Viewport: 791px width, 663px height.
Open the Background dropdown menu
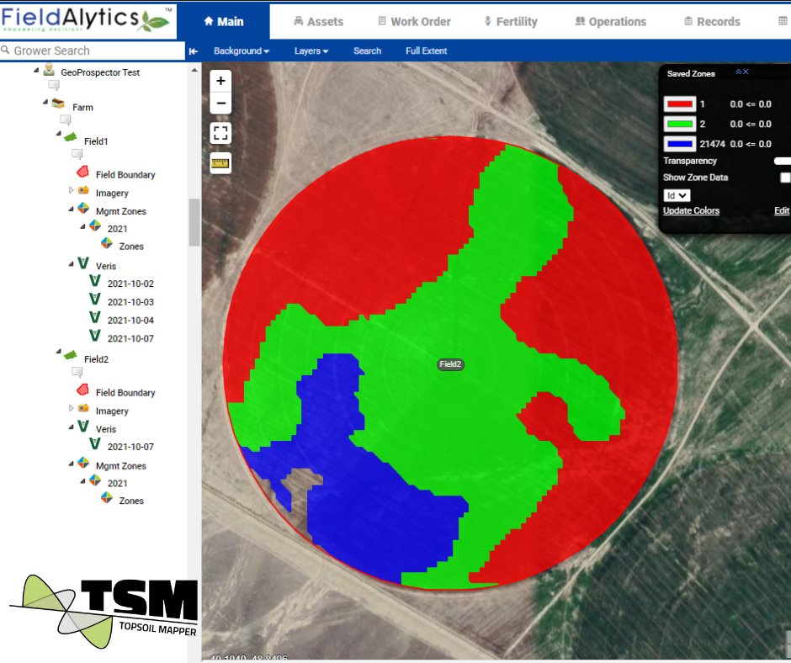pyautogui.click(x=242, y=51)
